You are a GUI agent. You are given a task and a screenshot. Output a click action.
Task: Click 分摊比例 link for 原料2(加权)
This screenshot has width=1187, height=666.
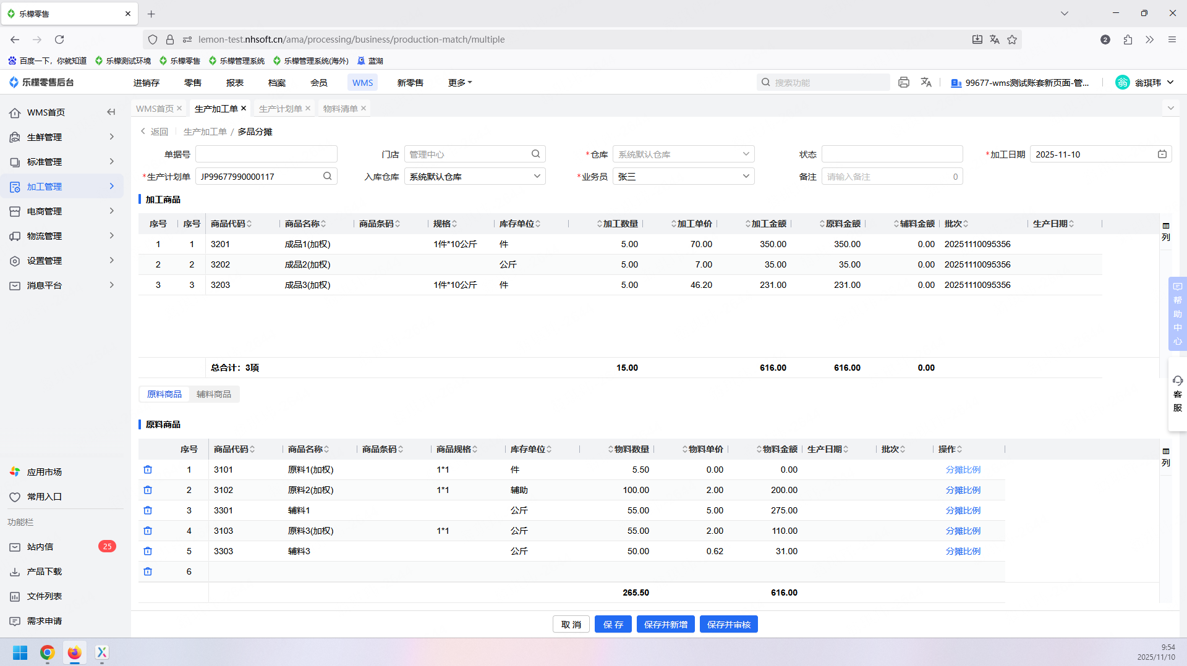[x=963, y=490]
